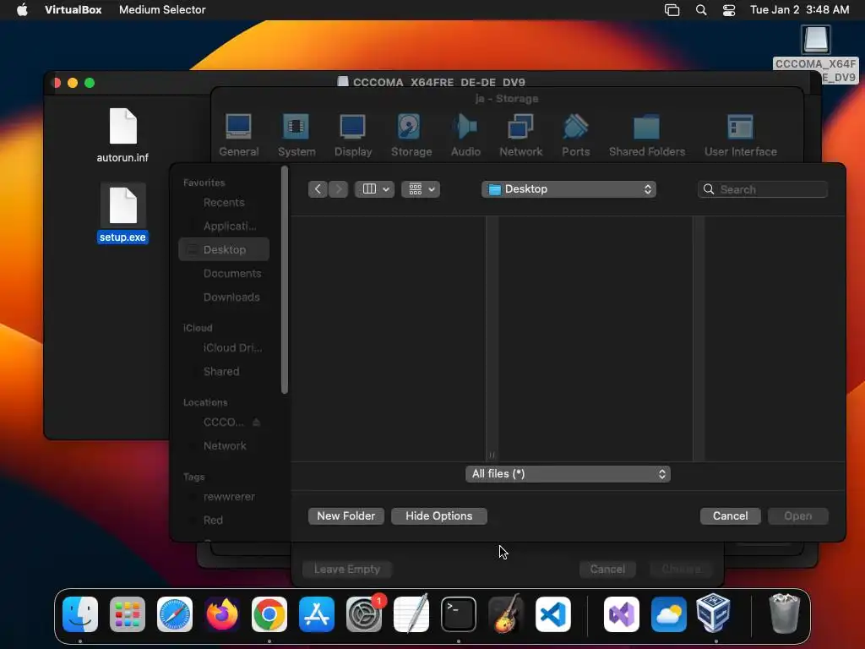Click the New Folder button
This screenshot has height=649, width=865.
point(345,516)
